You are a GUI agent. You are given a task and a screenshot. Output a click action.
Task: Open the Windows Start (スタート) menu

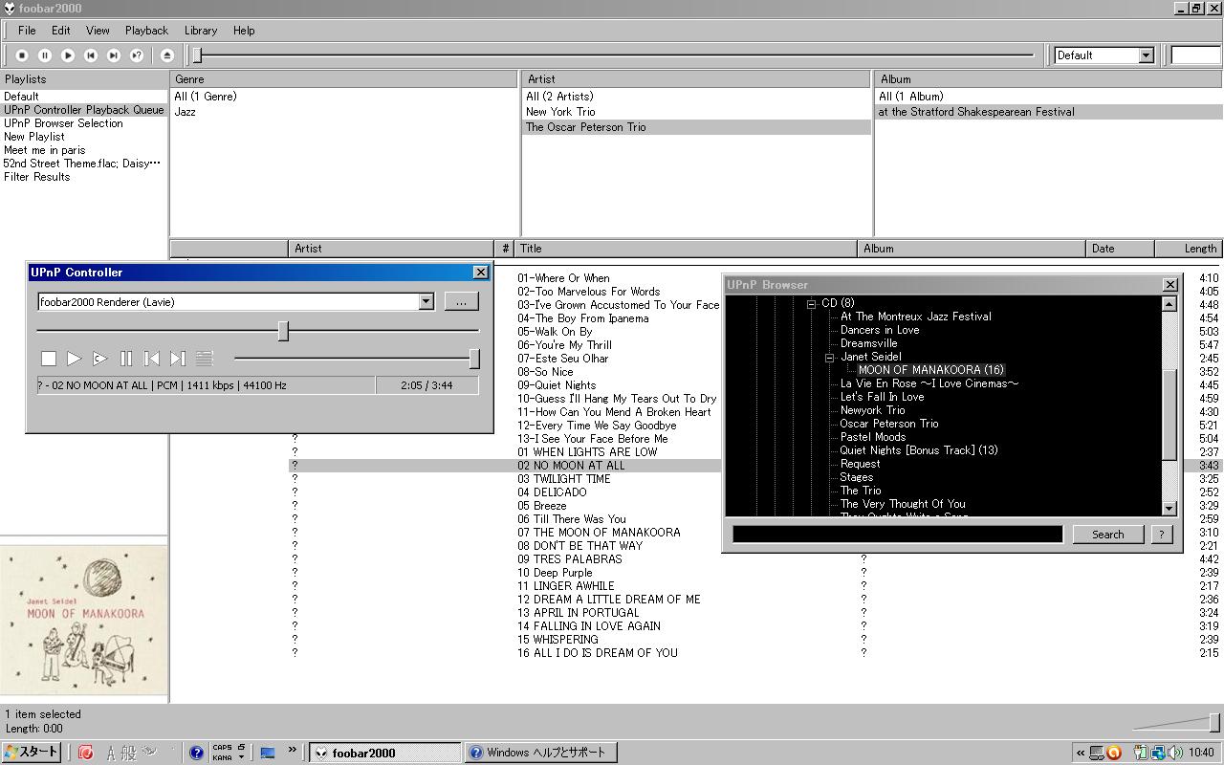(x=32, y=753)
